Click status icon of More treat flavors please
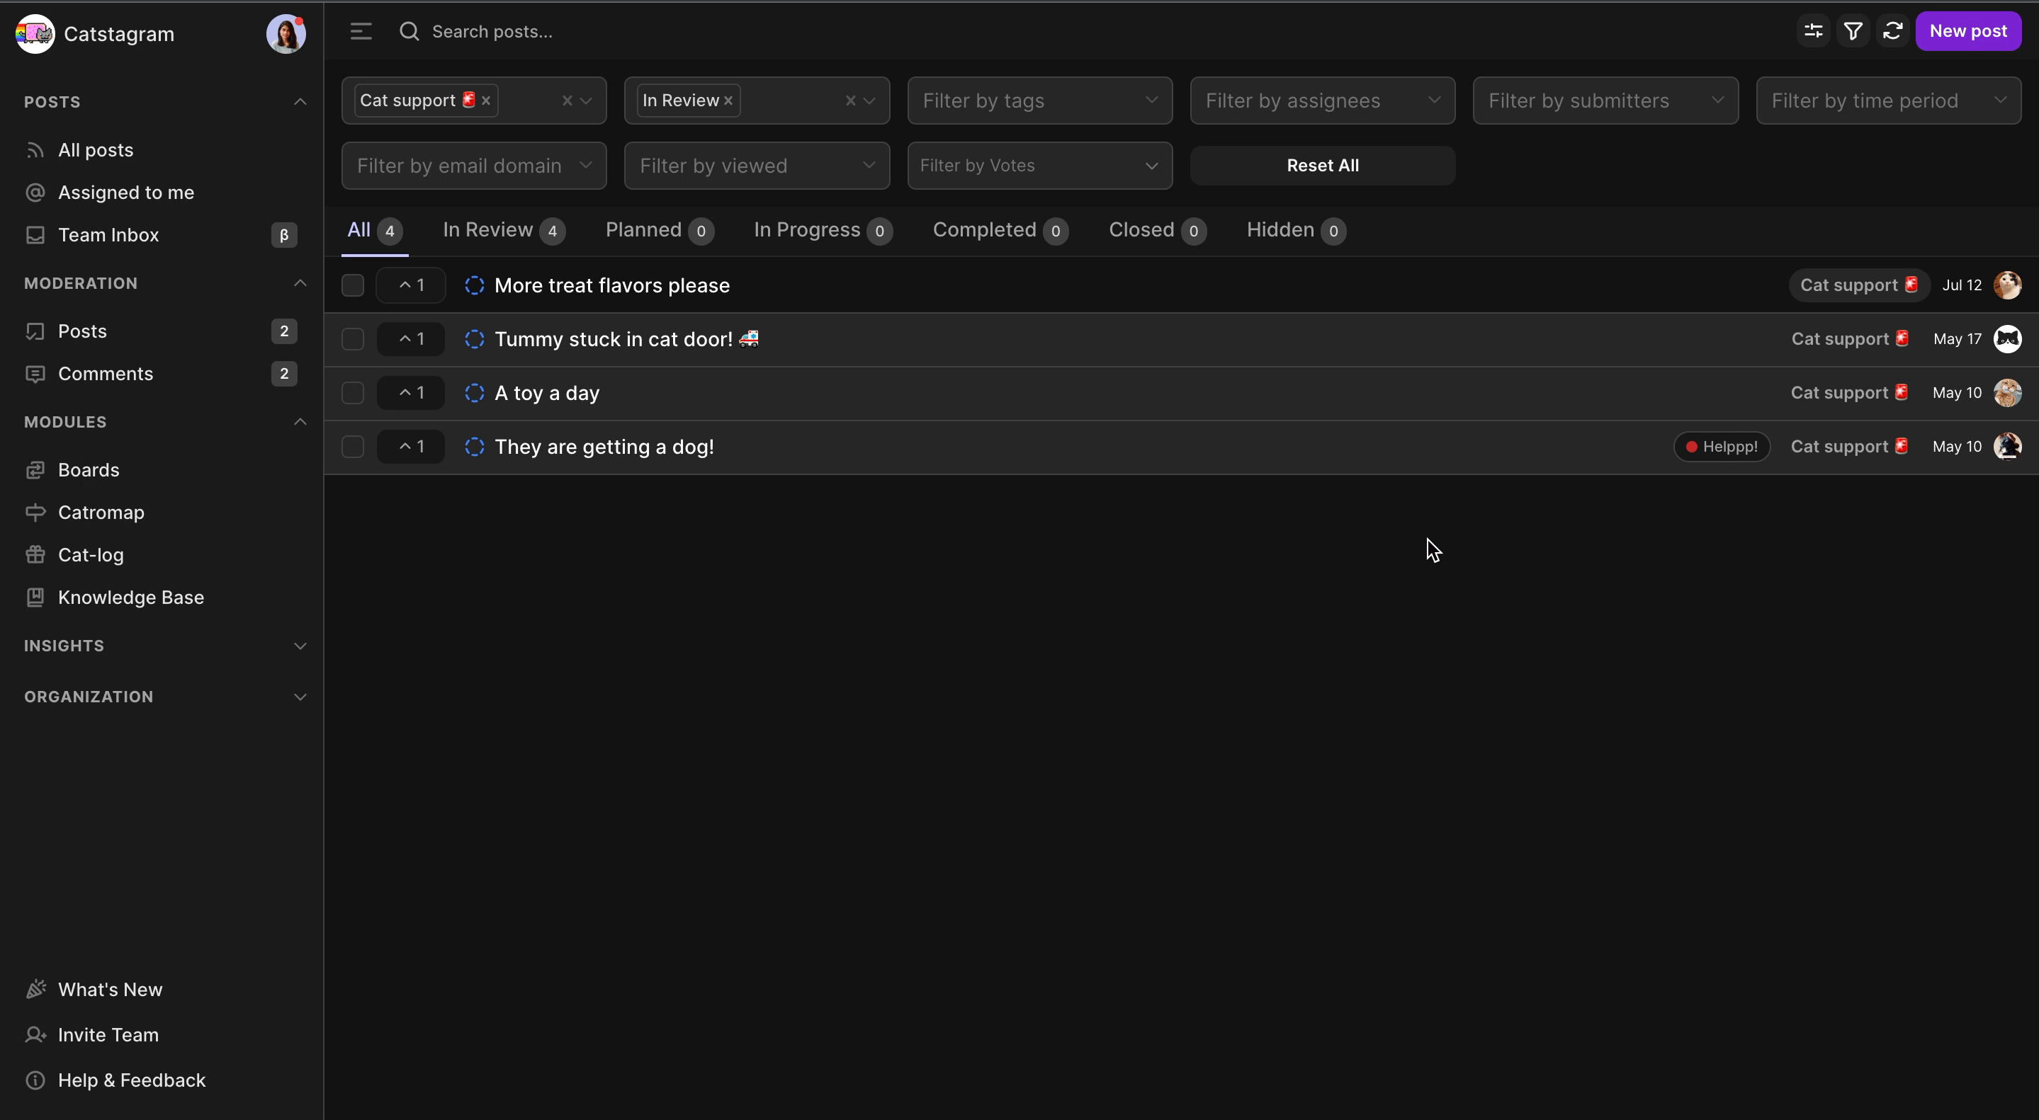 click(474, 285)
